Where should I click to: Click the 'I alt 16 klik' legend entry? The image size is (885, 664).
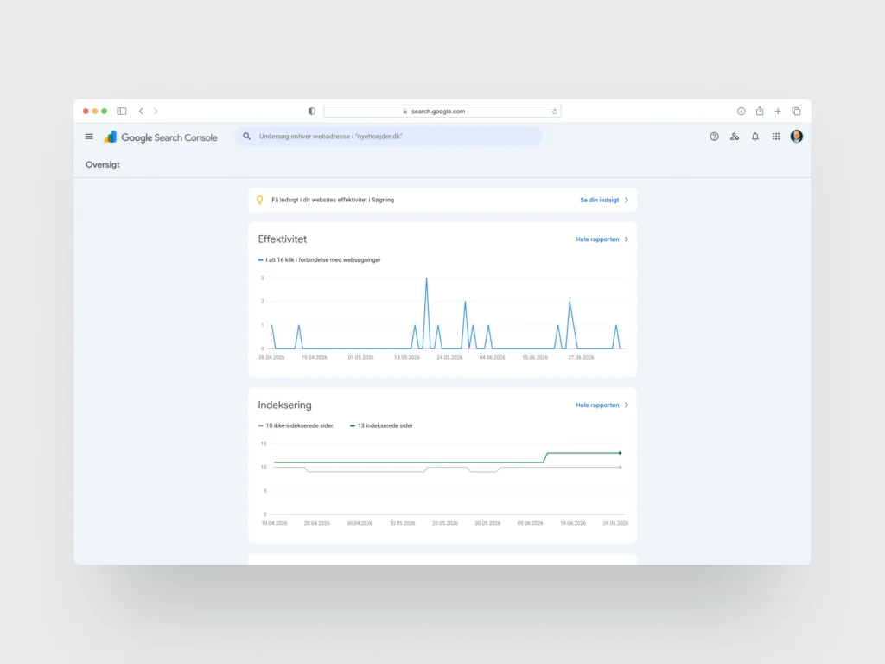pos(320,259)
